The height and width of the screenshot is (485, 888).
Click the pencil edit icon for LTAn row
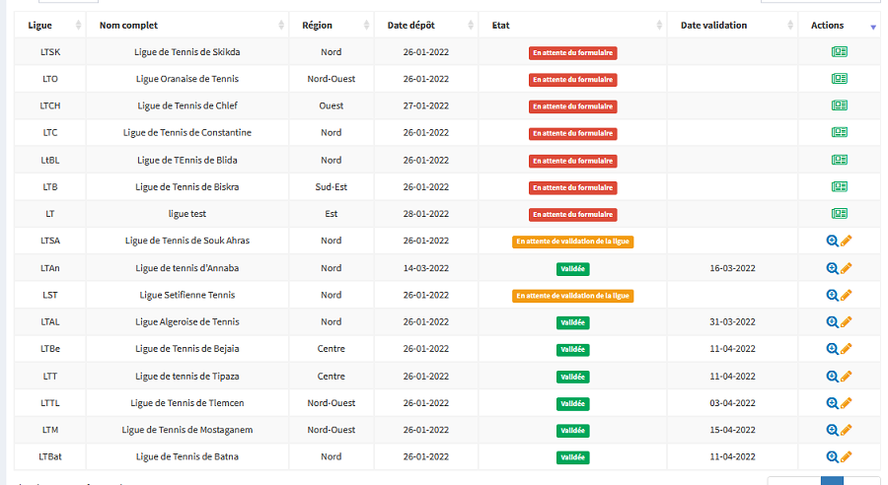[x=847, y=267]
